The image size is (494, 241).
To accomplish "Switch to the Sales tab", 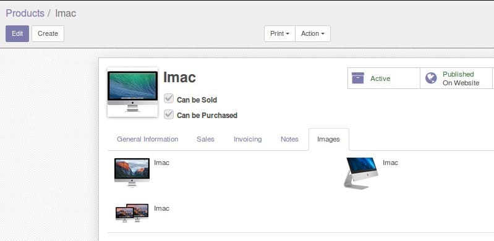I will (205, 139).
